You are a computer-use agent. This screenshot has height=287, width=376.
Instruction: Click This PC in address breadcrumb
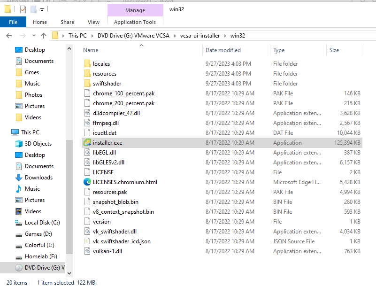click(x=77, y=36)
